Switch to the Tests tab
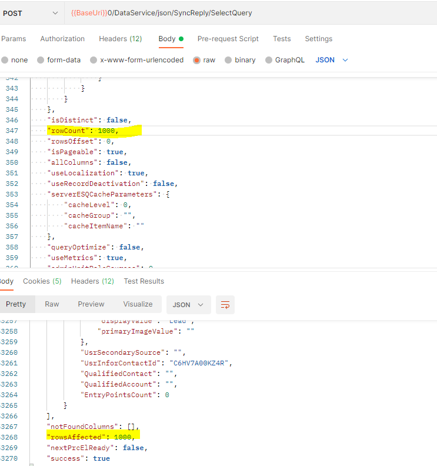 click(282, 39)
